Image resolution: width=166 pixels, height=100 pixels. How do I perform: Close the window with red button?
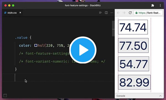click(x=6, y=6)
